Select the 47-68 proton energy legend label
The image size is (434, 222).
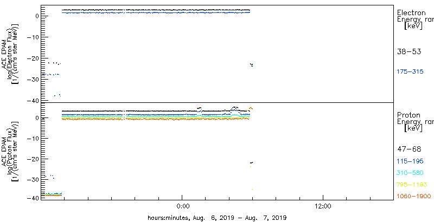[409, 149]
